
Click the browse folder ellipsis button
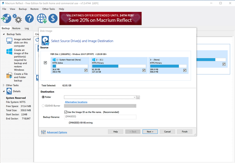pos(138,97)
